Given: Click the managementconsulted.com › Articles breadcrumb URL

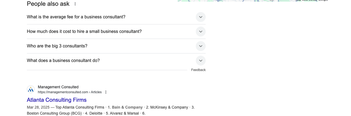Looking at the screenshot, I should pos(70,92).
